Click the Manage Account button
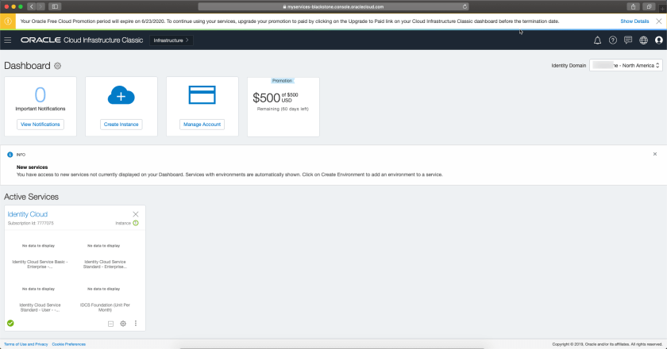Viewport: 667px width, 349px height. coord(202,125)
